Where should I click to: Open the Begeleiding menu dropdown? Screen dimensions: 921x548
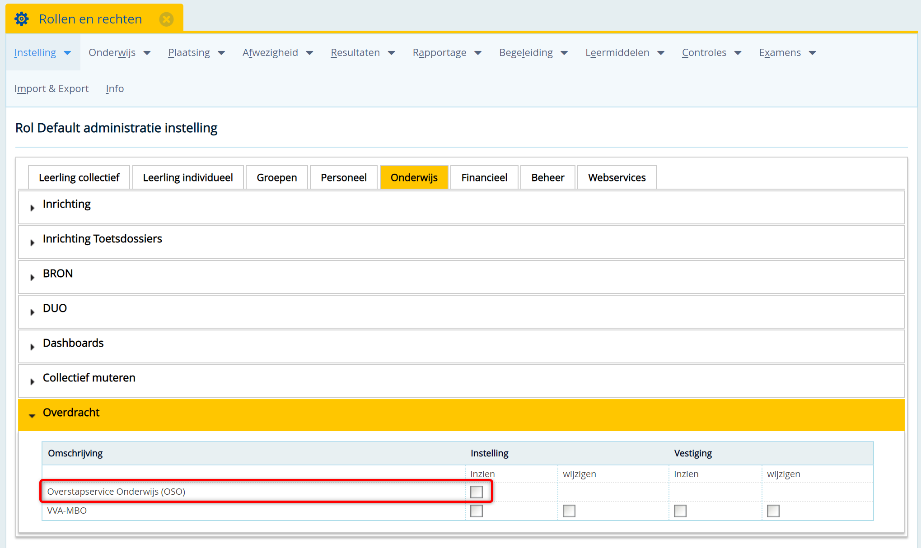pos(533,52)
